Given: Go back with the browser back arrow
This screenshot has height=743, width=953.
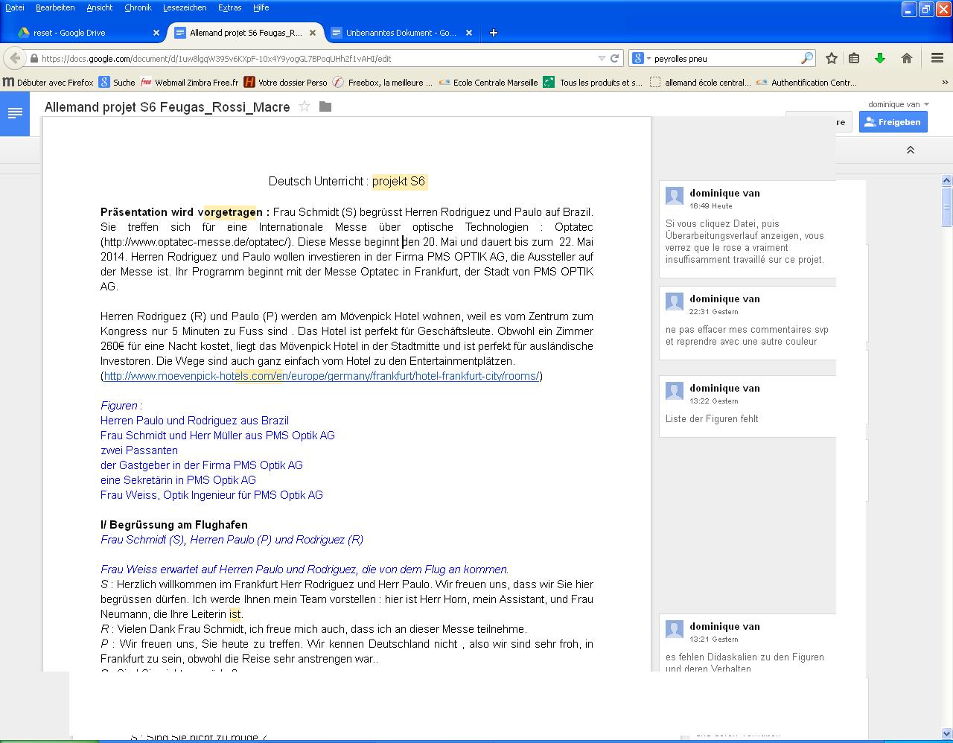Looking at the screenshot, I should pyautogui.click(x=14, y=58).
